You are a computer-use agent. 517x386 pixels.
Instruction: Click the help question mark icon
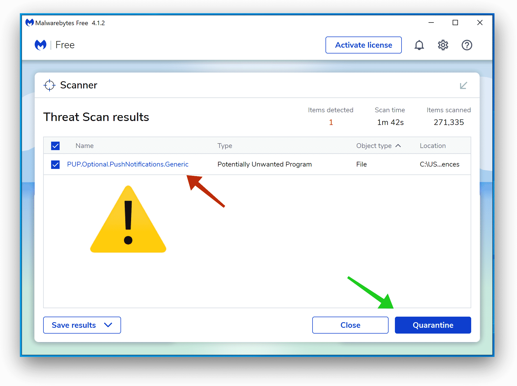(467, 45)
